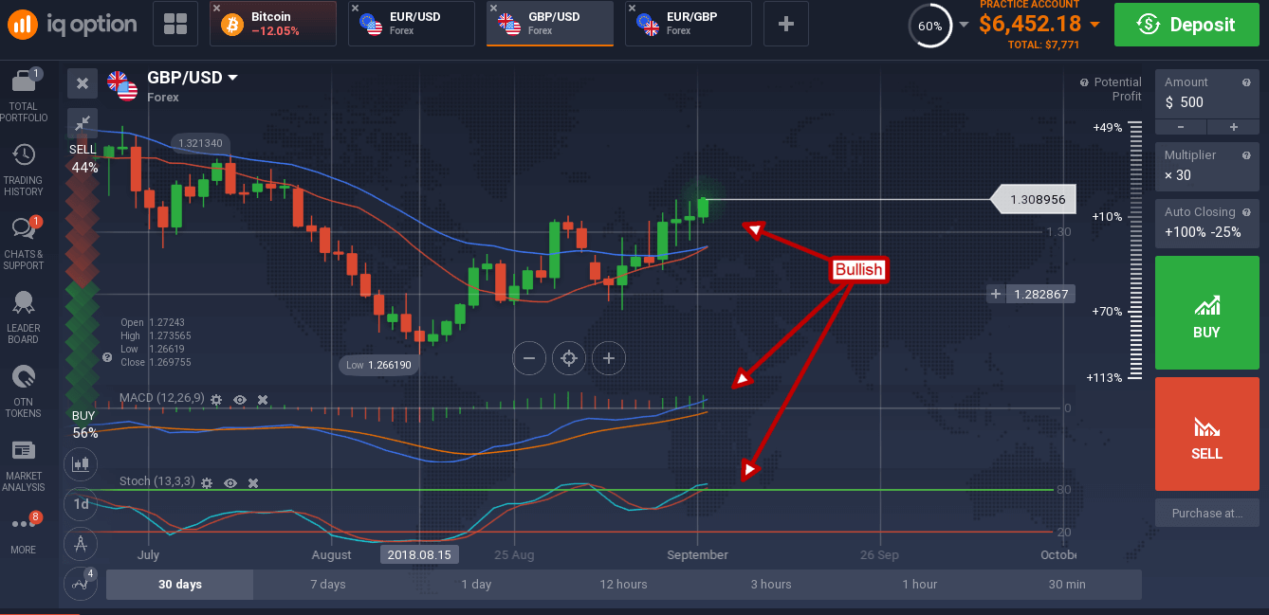Click the IQ Option logo
This screenshot has width=1269, height=615.
74,24
